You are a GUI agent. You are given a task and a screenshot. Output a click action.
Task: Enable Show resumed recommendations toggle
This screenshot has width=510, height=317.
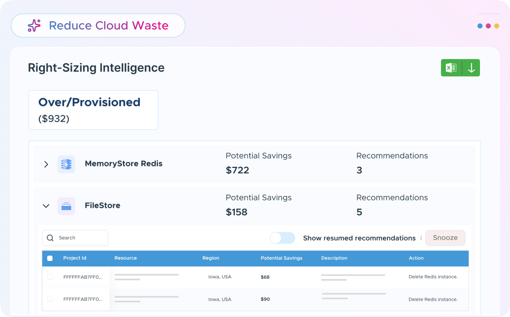[283, 238]
